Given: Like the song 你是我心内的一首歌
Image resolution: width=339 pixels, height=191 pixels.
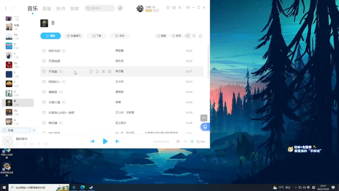Looking at the screenshot, I should click(44, 112).
